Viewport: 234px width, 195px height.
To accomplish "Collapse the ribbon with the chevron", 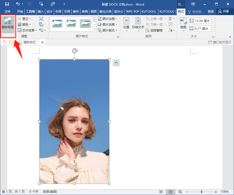I will click(x=230, y=37).
